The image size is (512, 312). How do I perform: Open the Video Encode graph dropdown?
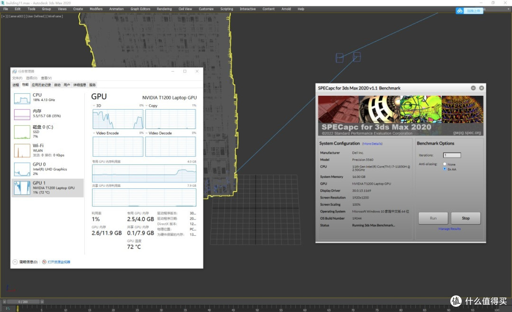pyautogui.click(x=94, y=133)
